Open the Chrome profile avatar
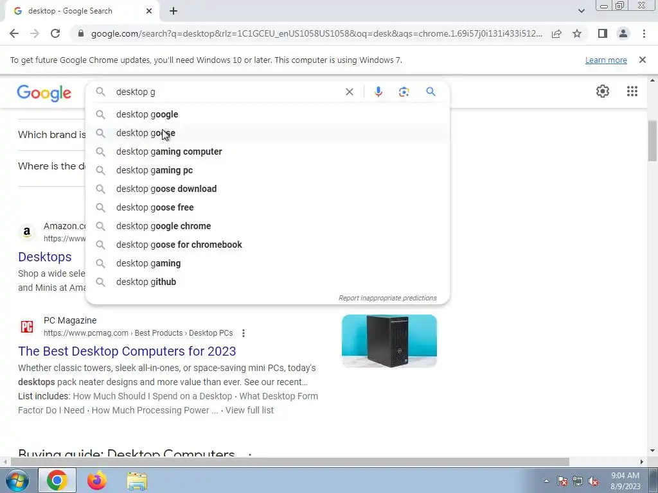This screenshot has width=658, height=493. point(623,33)
